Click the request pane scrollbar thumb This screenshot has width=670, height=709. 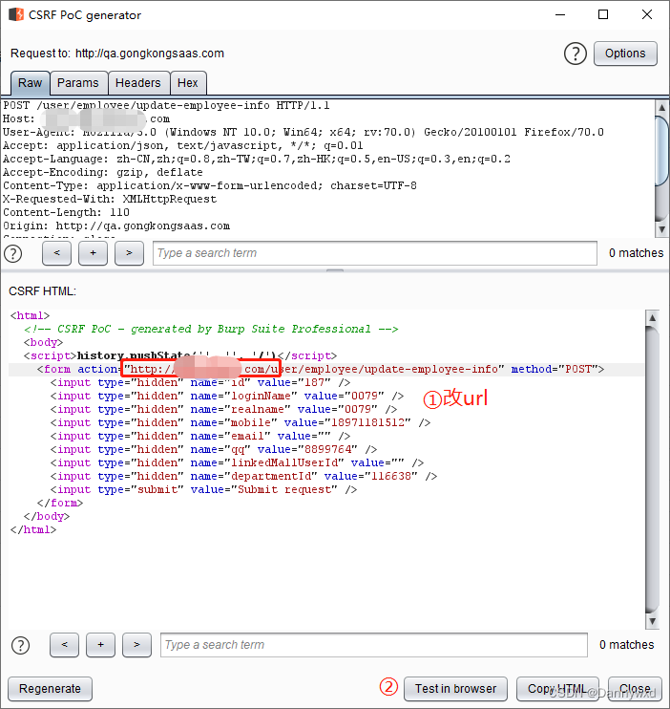pyautogui.click(x=661, y=150)
